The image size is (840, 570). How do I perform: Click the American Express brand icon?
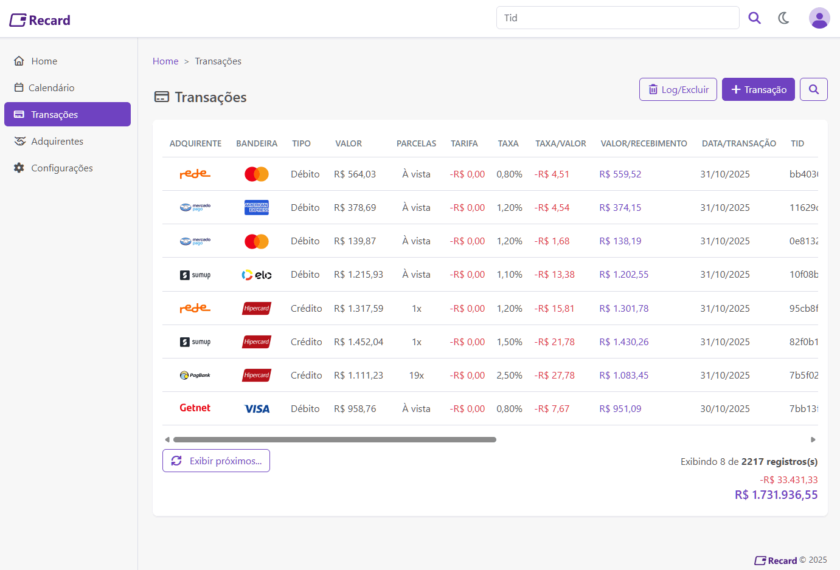click(257, 207)
